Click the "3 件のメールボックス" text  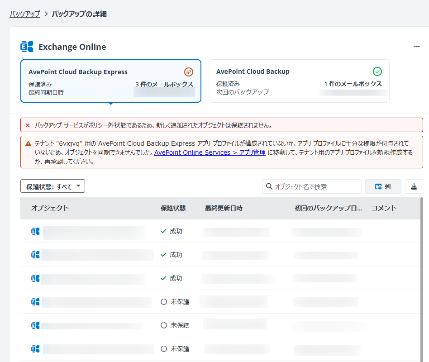click(x=164, y=84)
